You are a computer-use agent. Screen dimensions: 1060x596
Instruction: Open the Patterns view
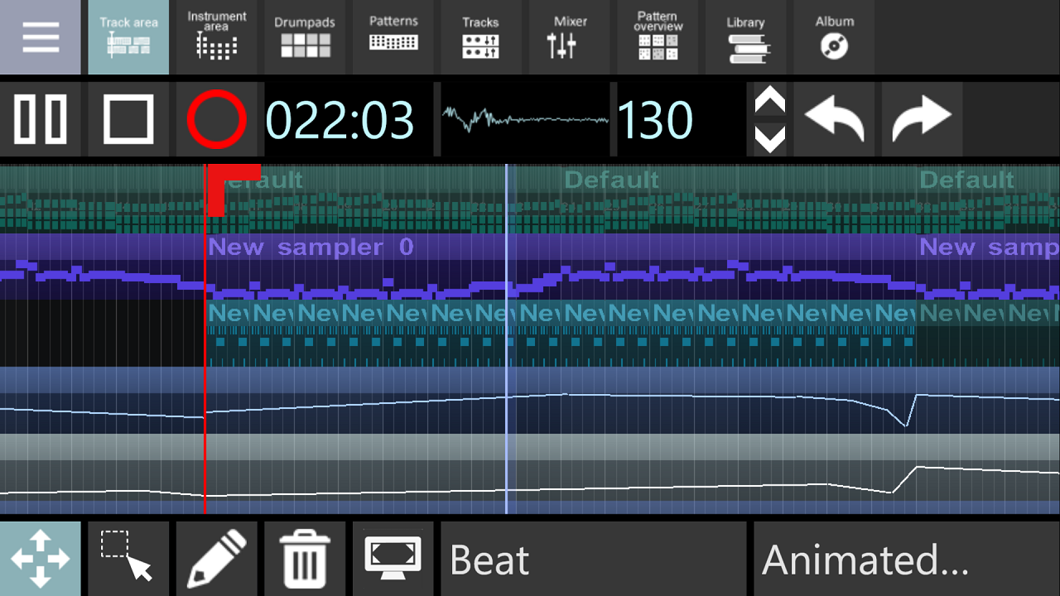(393, 37)
